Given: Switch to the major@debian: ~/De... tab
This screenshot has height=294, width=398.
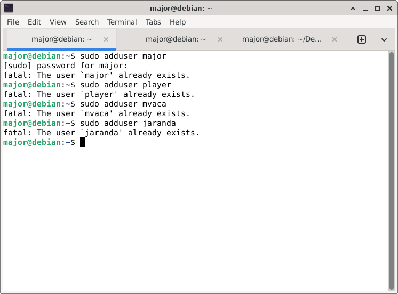Looking at the screenshot, I should (283, 39).
